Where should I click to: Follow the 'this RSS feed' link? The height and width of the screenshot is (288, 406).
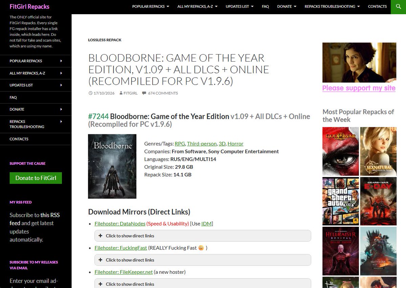[35, 219]
